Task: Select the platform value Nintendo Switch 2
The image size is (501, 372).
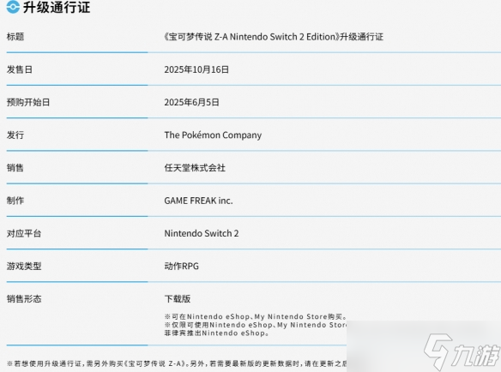Action: point(202,233)
